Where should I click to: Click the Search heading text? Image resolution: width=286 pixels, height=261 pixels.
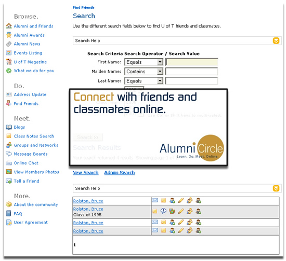click(x=84, y=16)
